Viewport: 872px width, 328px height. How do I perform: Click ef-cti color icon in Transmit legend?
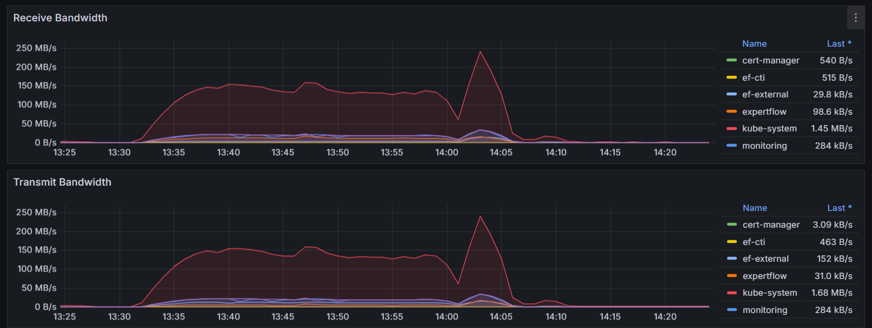click(x=732, y=242)
